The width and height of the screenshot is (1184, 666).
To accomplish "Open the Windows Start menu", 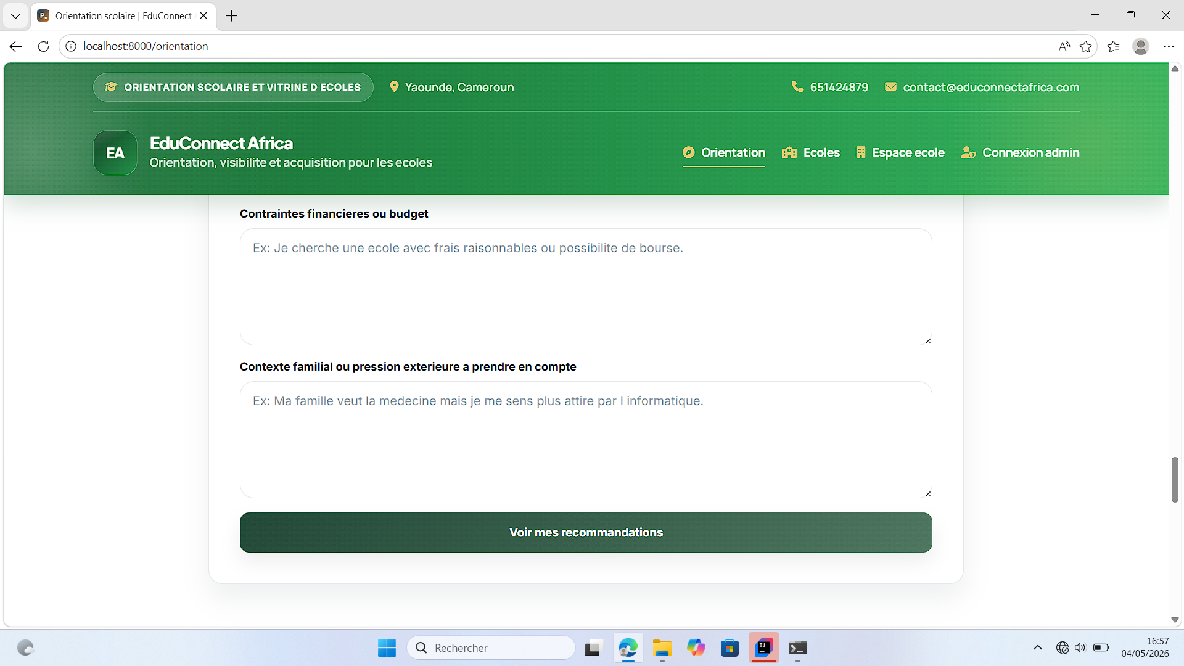I will click(x=387, y=647).
